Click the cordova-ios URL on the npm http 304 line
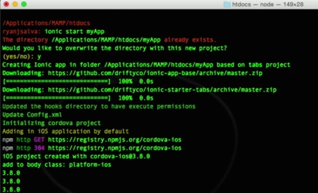 (115, 148)
